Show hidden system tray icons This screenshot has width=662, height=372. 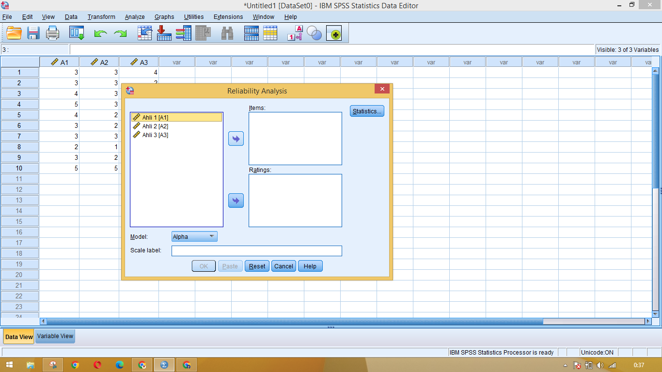pyautogui.click(x=566, y=365)
